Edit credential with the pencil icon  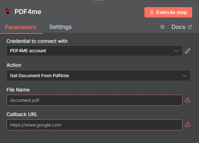187,51
